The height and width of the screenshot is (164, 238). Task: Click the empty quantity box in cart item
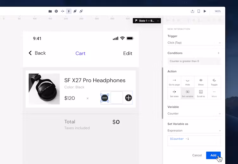pyautogui.click(x=117, y=98)
